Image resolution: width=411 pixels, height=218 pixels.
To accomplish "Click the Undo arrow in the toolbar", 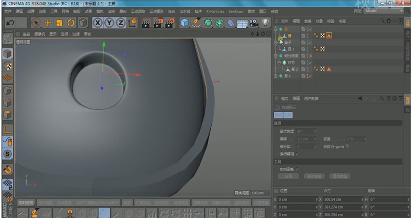I will [x=10, y=23].
